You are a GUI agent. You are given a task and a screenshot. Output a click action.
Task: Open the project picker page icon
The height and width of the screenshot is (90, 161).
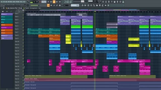(x=97, y=5)
